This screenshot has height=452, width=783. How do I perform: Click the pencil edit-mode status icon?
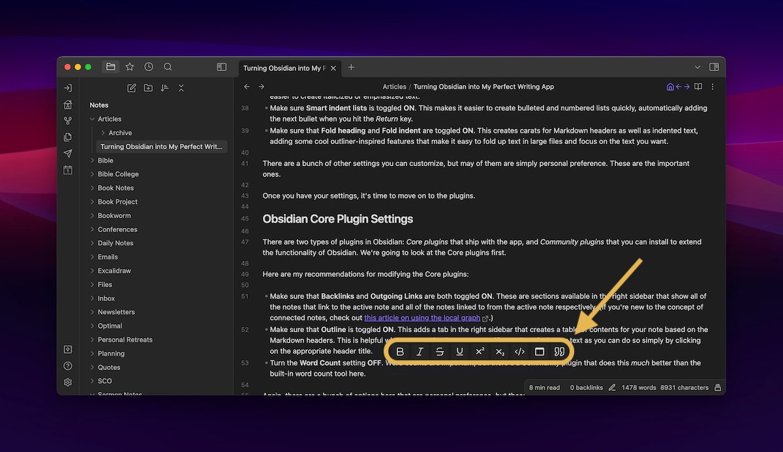(x=612, y=388)
